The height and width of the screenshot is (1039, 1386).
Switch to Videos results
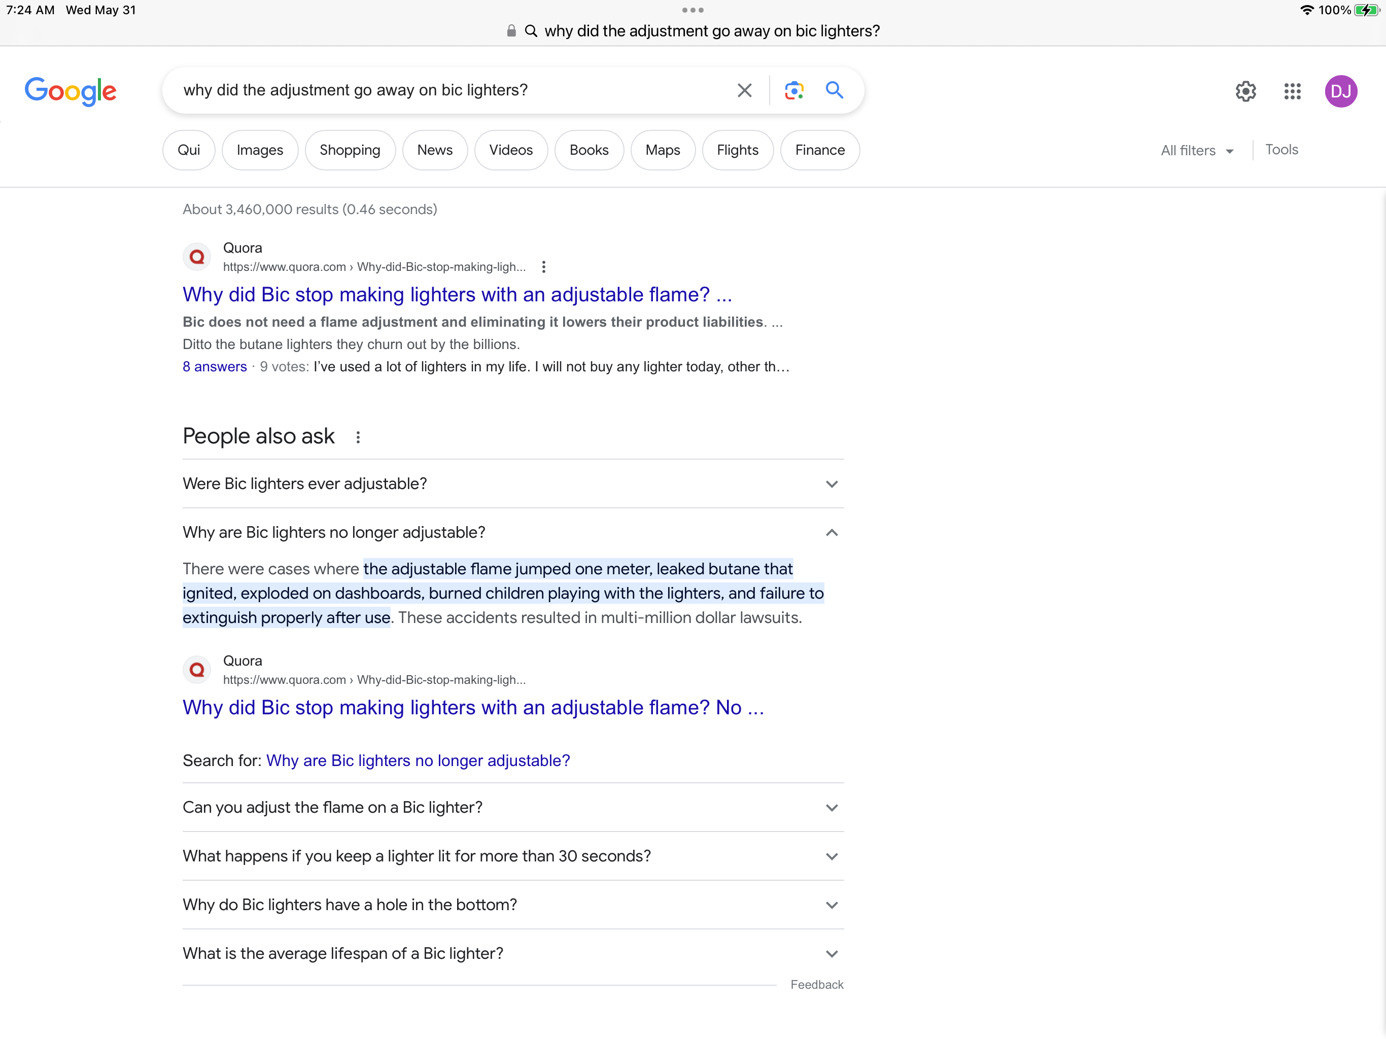[511, 150]
